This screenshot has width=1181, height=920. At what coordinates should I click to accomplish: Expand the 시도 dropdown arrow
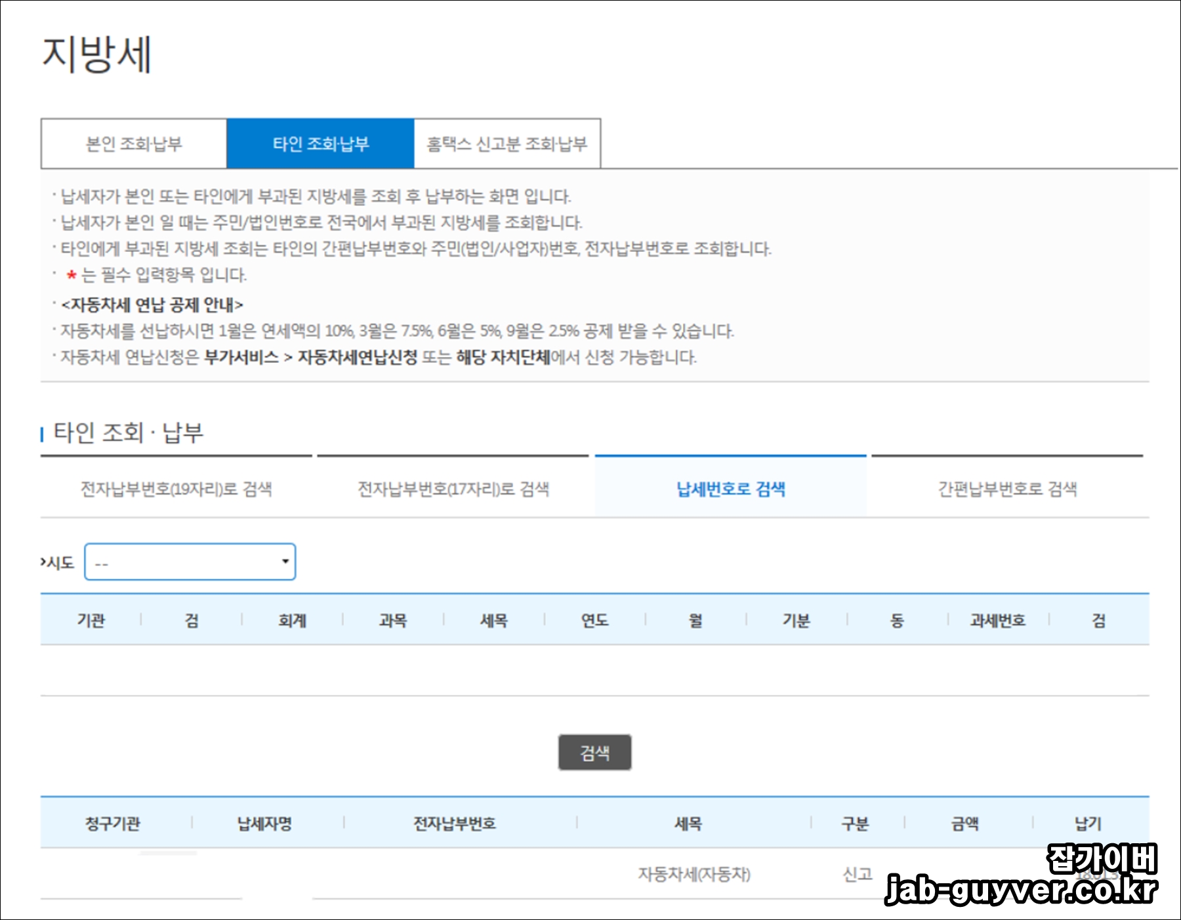tap(285, 562)
